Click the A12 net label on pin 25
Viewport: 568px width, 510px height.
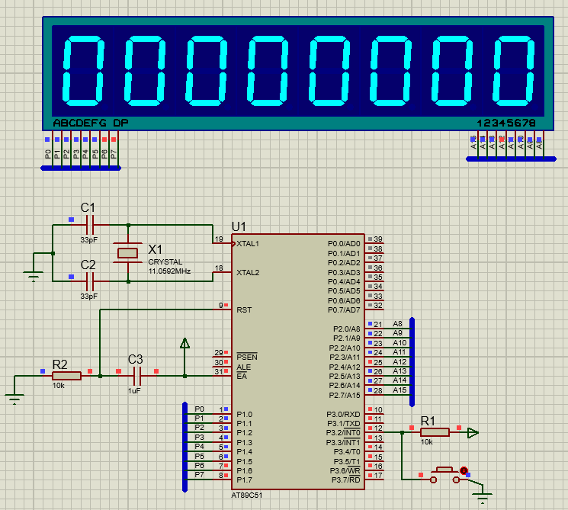[400, 361]
